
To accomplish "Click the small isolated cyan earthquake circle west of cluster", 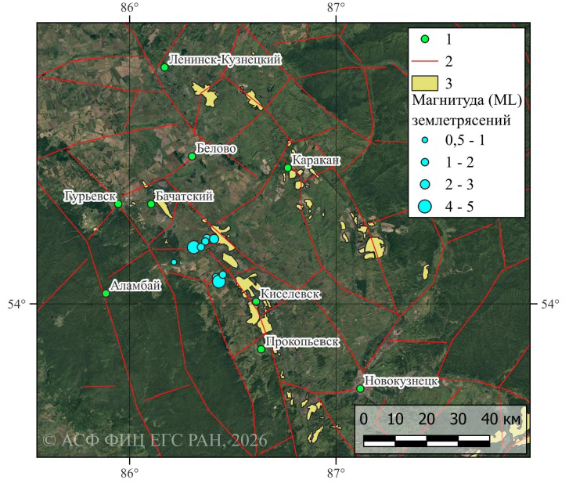I will point(174,262).
